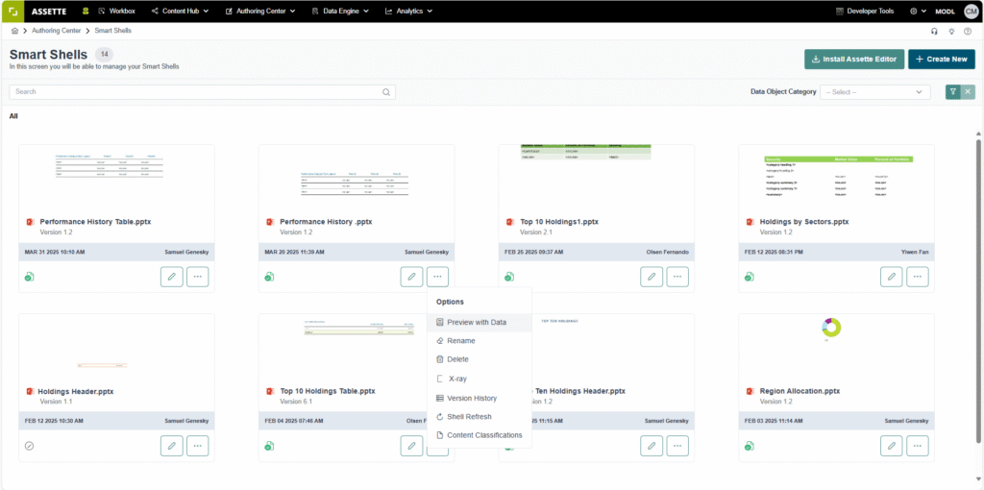Screen dimensions: 984x490
Task: Click the lightbulb tips icon
Action: click(951, 31)
